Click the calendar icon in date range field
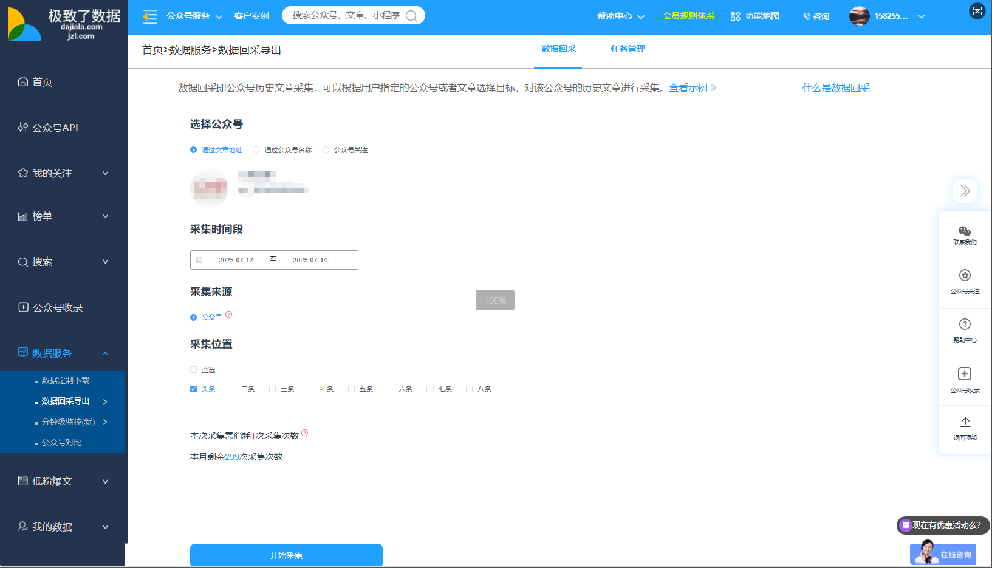The height and width of the screenshot is (568, 992). (x=199, y=260)
